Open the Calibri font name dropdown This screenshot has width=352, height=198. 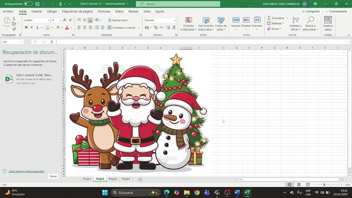click(49, 20)
